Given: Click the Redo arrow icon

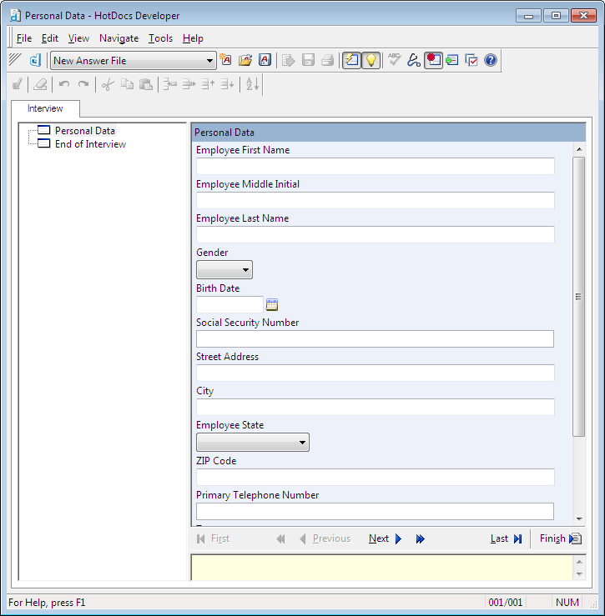Looking at the screenshot, I should point(83,84).
